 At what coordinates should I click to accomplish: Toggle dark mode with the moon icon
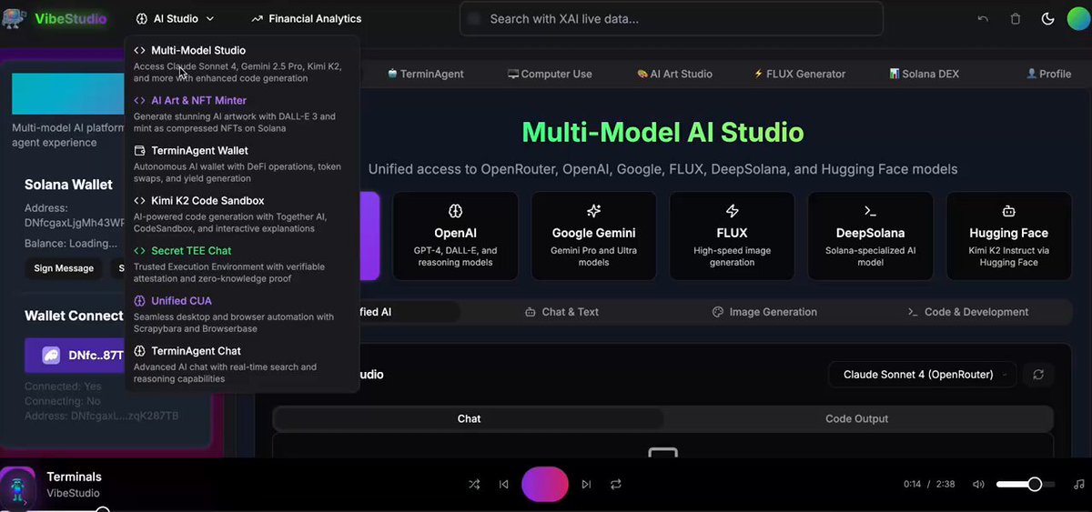(x=1047, y=18)
